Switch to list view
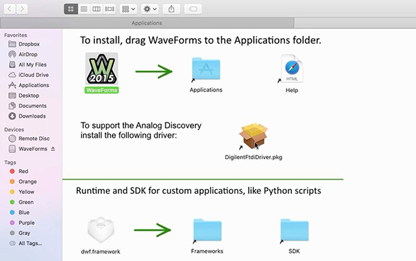The width and height of the screenshot is (416, 261). coord(84,9)
